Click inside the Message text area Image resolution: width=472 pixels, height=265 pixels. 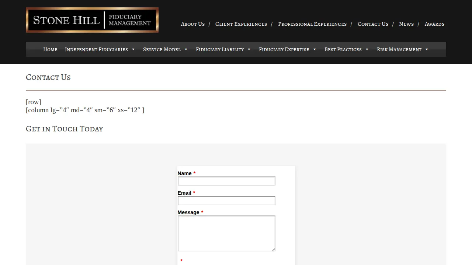coord(226,233)
